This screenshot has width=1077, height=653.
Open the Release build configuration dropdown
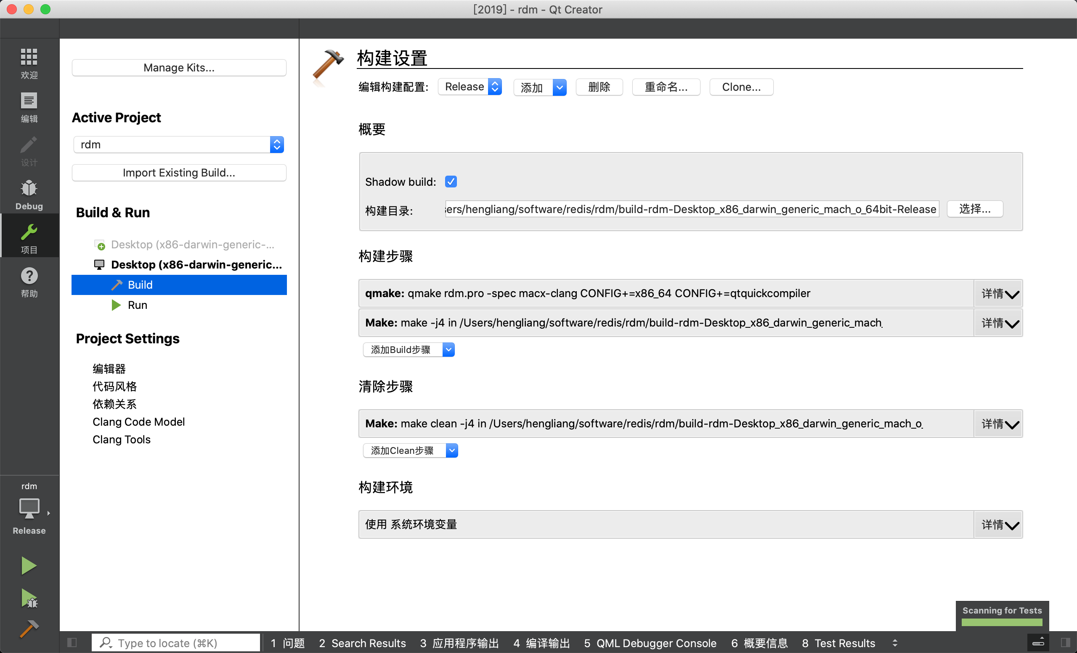pyautogui.click(x=470, y=87)
